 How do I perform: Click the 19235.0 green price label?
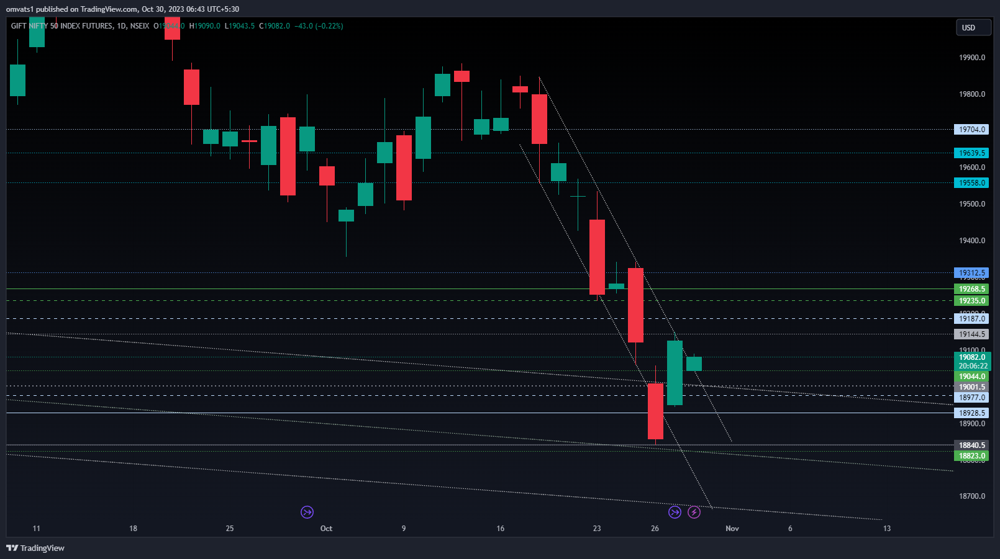971,301
